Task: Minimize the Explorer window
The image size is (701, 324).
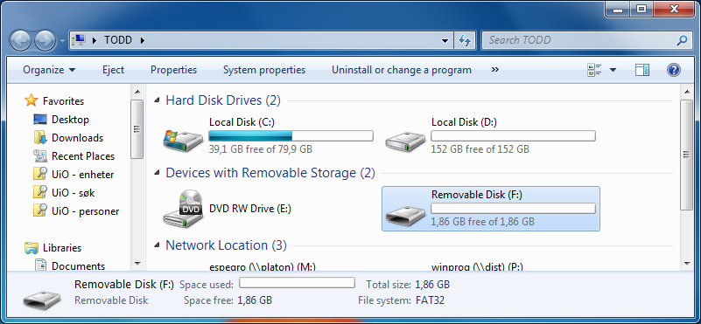Action: 618,9
